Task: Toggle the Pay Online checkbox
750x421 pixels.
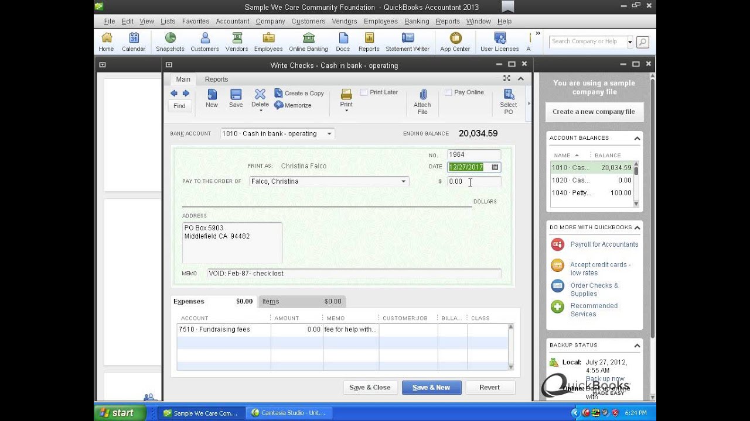Action: click(448, 92)
